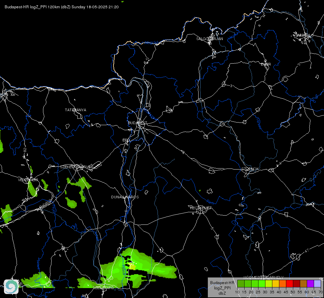Click the legend scale value 70
The height and width of the screenshot is (298, 324).
(320, 292)
